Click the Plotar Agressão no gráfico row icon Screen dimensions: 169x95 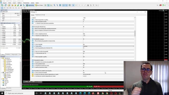33,57
